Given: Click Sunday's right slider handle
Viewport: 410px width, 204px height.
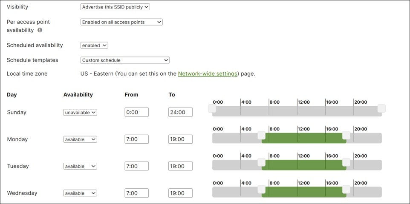Looking at the screenshot, I should point(381,108).
